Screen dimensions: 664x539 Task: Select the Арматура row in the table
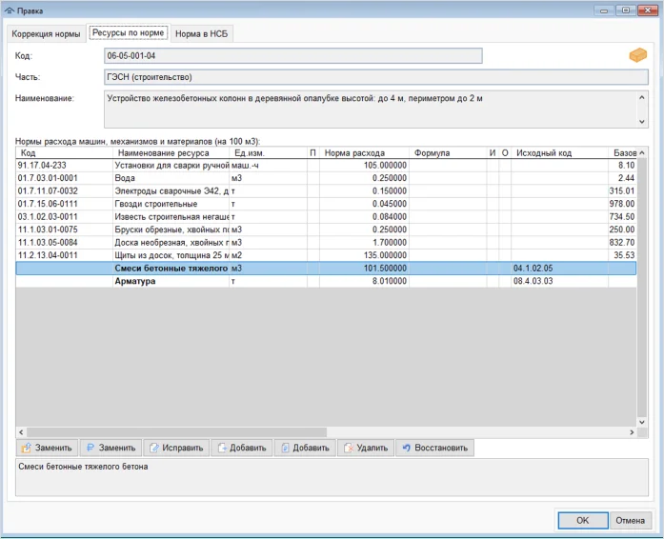(171, 282)
